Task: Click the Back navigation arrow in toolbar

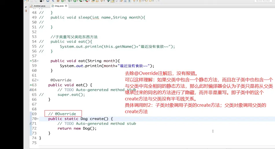Action: click(150, 1)
